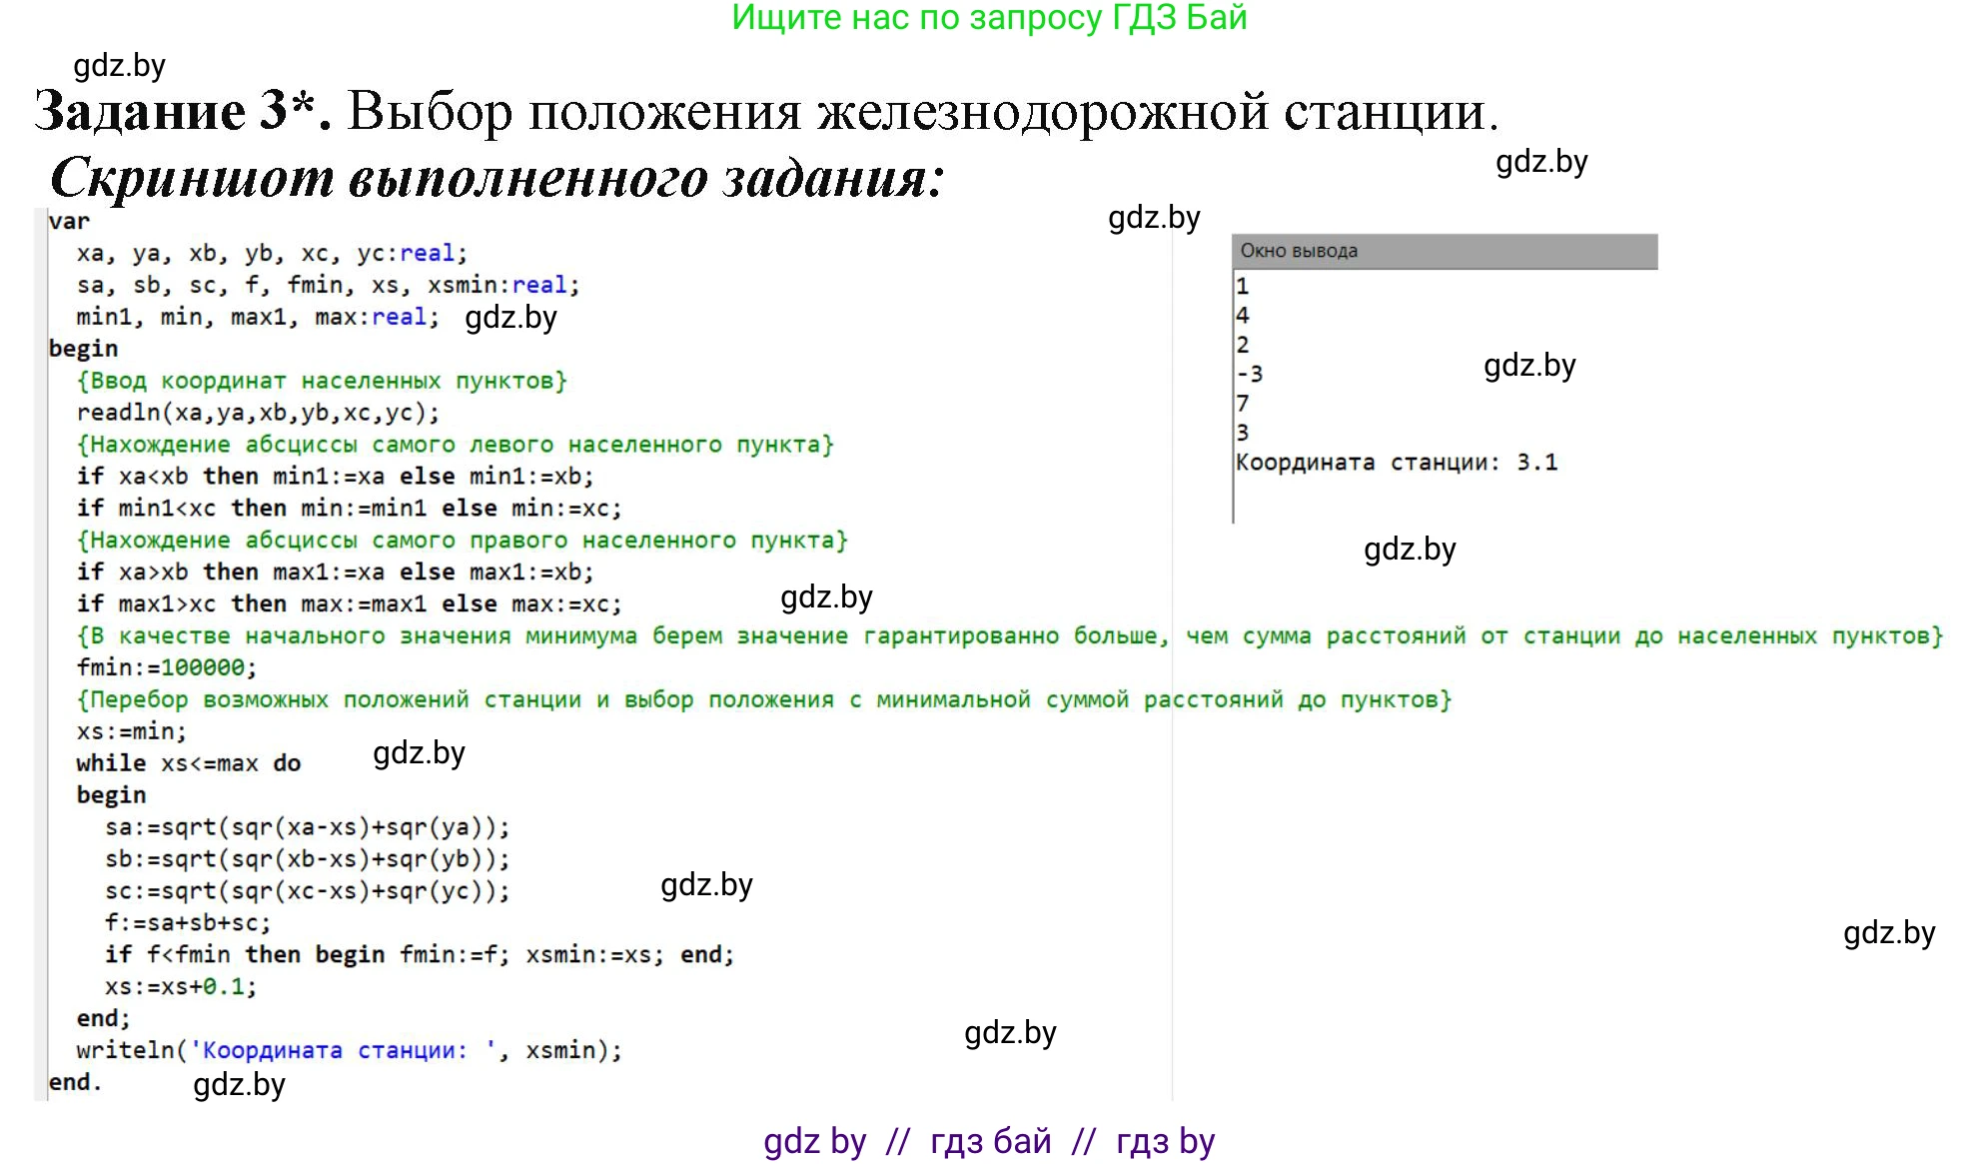Click comment starting '{В качестве начального значения'
Viewport: 1981px width, 1164px height.
pos(1010,636)
